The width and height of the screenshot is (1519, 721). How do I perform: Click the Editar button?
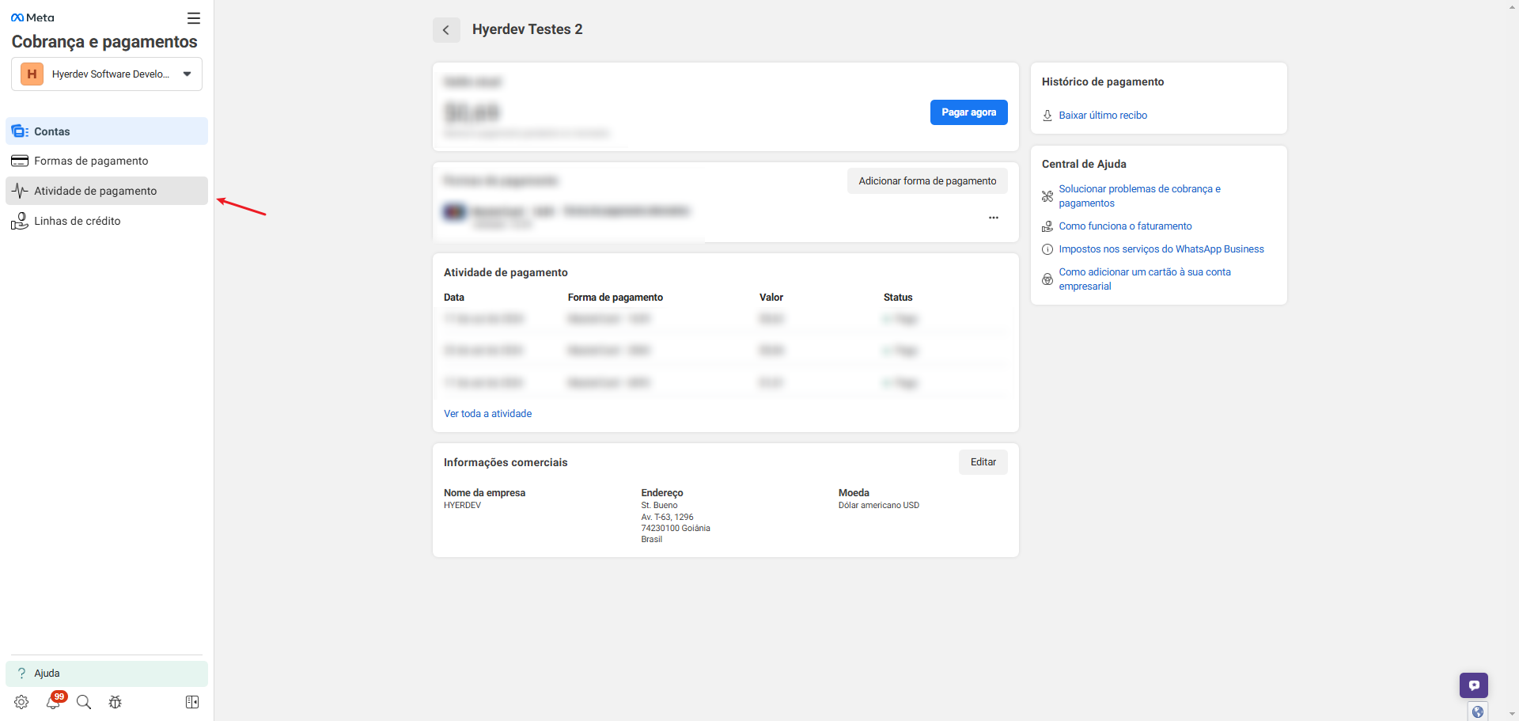(983, 462)
